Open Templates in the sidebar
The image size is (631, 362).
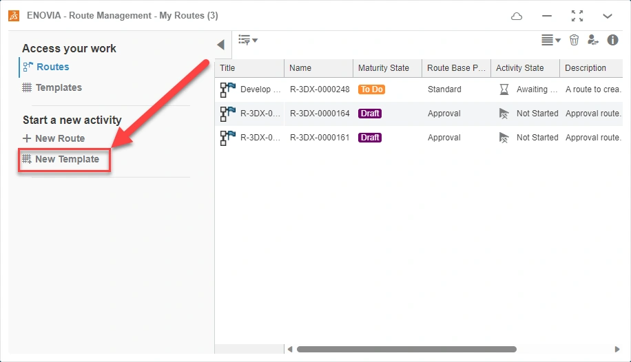[59, 87]
